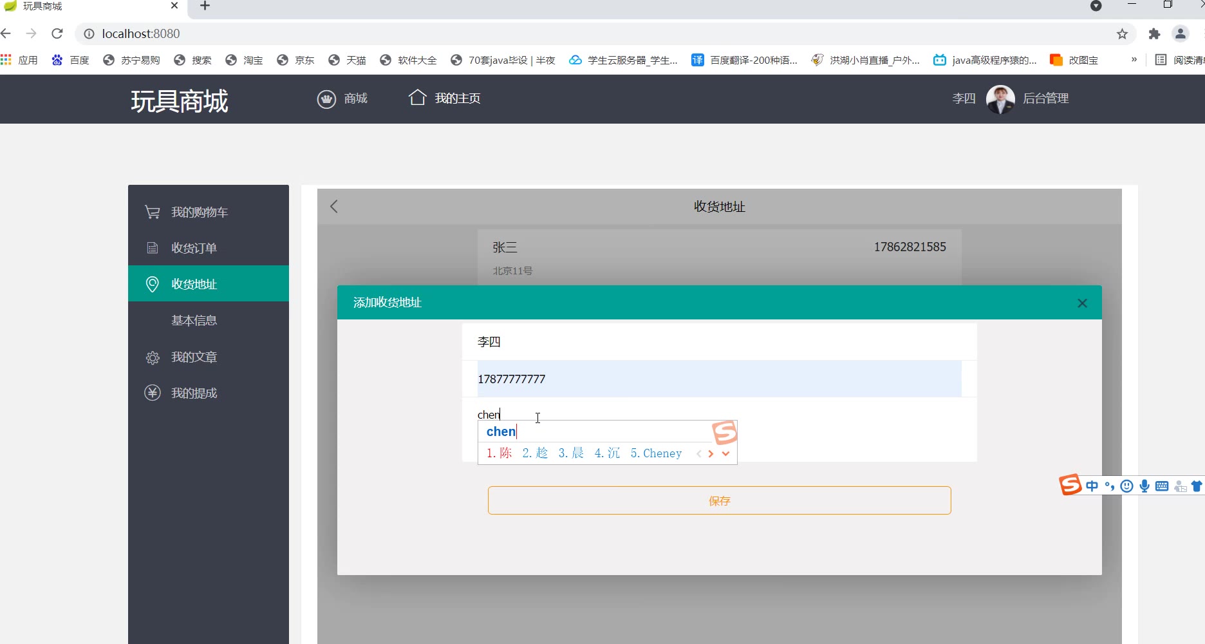Close the 添加收货地址 dialog
This screenshot has height=644, width=1205.
[1082, 303]
